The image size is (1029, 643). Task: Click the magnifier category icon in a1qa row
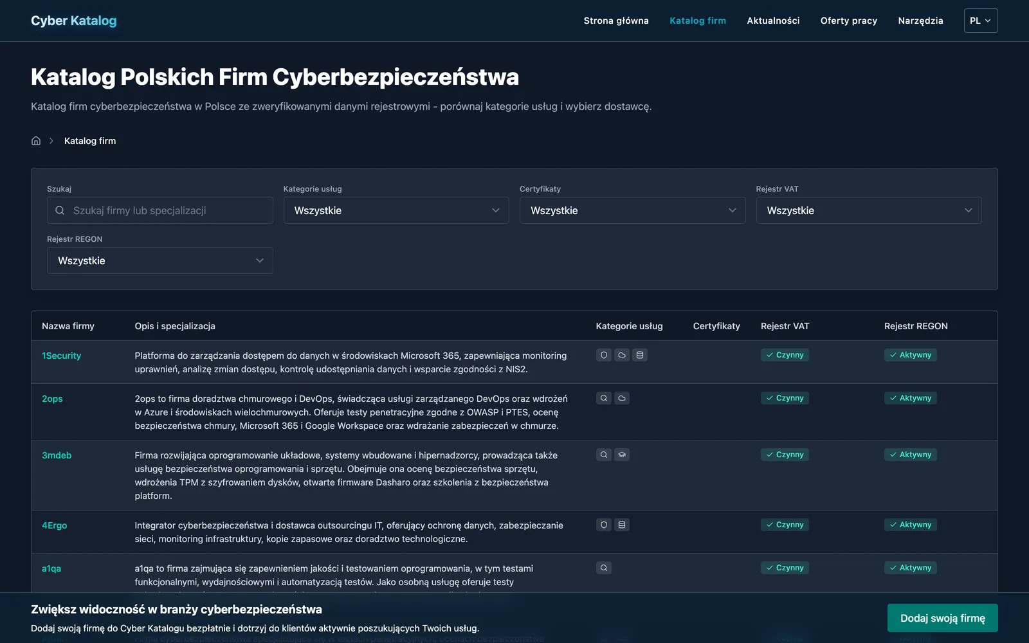pyautogui.click(x=603, y=568)
